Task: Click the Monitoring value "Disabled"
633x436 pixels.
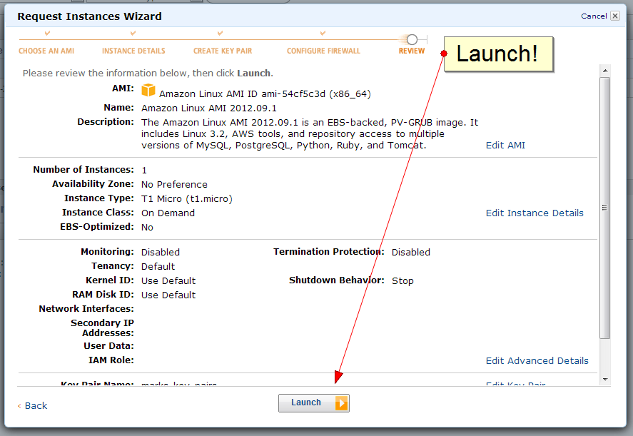Action: pos(161,253)
